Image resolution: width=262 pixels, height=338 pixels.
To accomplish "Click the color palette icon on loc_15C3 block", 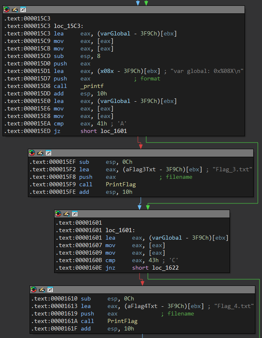I will [6, 10].
